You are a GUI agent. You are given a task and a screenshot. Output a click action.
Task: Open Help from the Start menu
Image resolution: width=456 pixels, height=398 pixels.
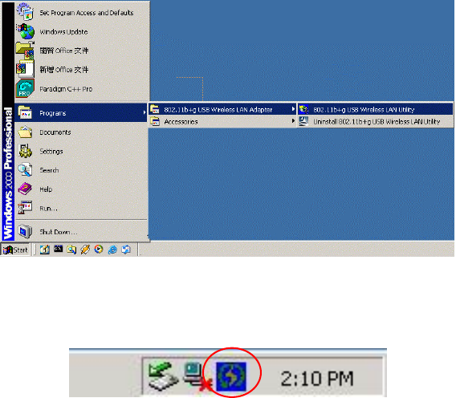tap(81, 189)
